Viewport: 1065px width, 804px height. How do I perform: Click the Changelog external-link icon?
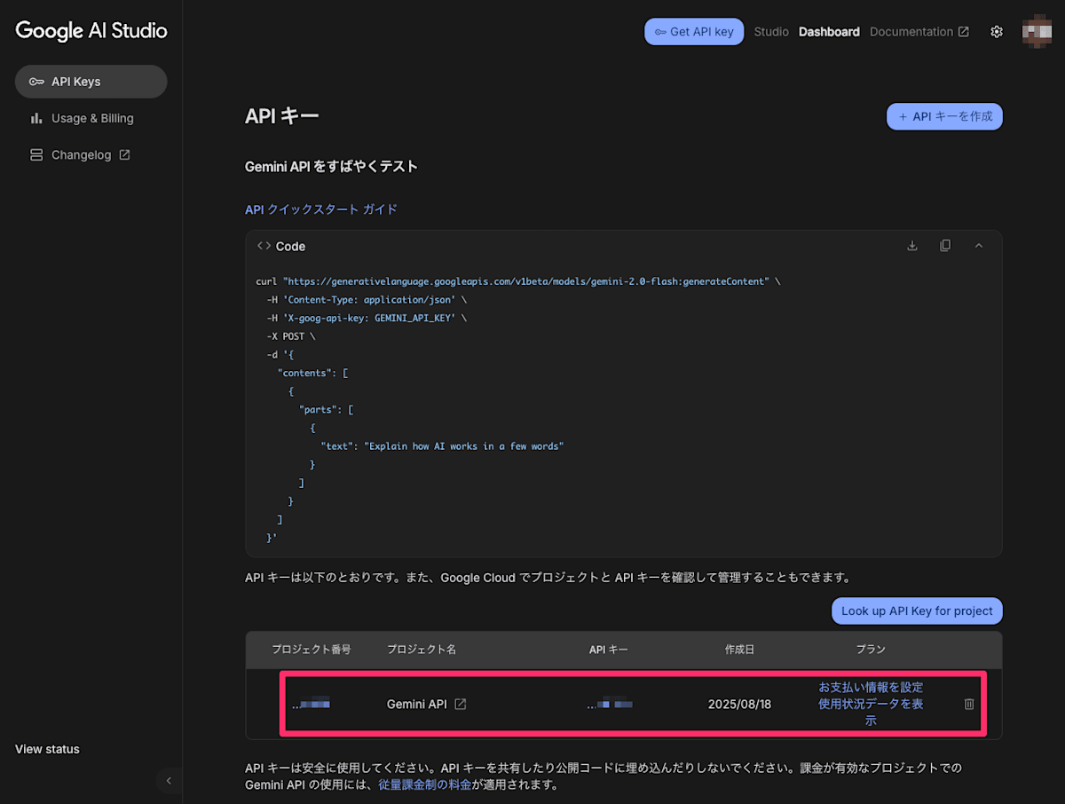coord(124,154)
